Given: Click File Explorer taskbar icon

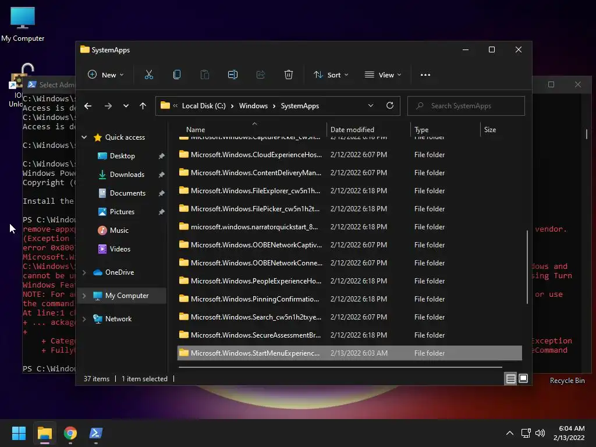Looking at the screenshot, I should pyautogui.click(x=44, y=433).
